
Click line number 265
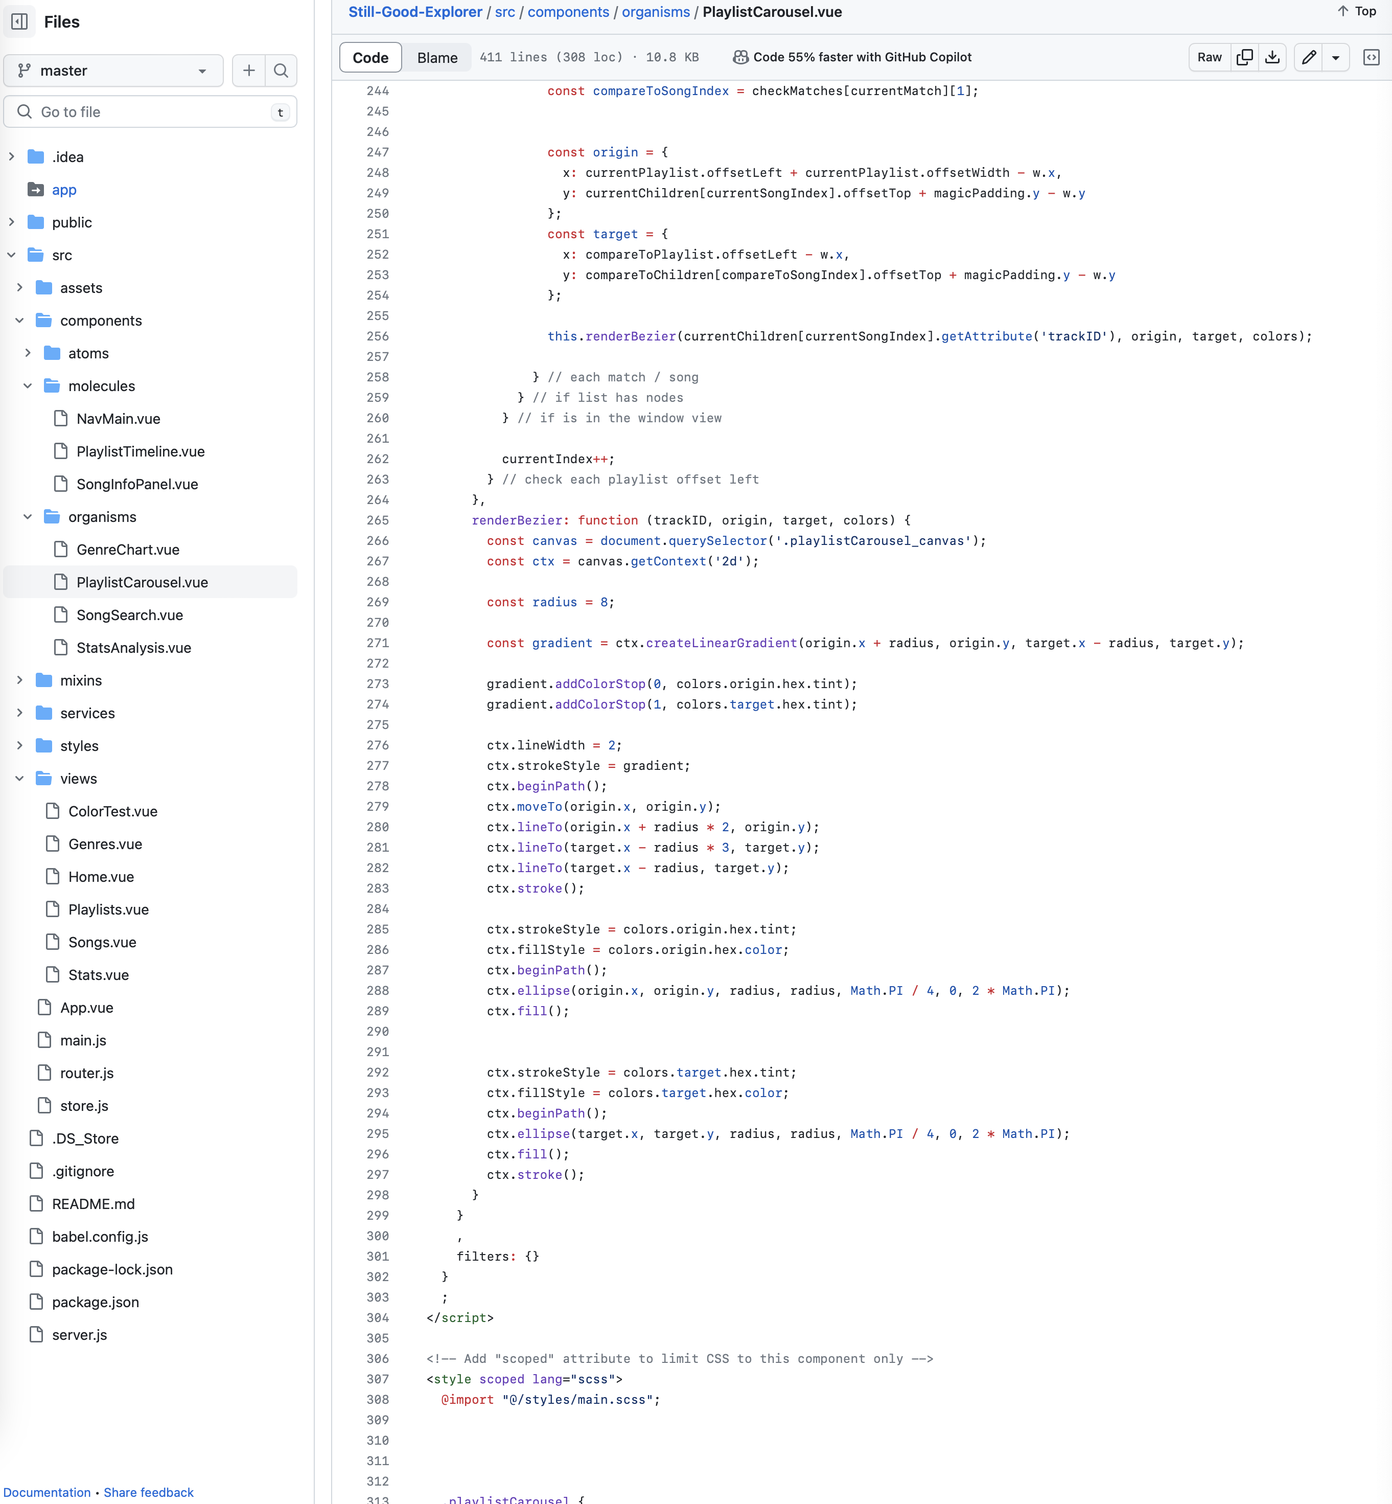(377, 520)
